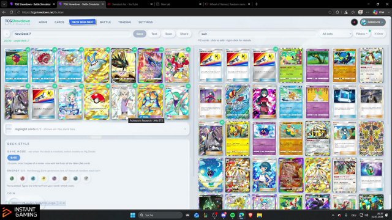Toggle the BASE game mode pill
The image size is (392, 220).
coord(13,158)
